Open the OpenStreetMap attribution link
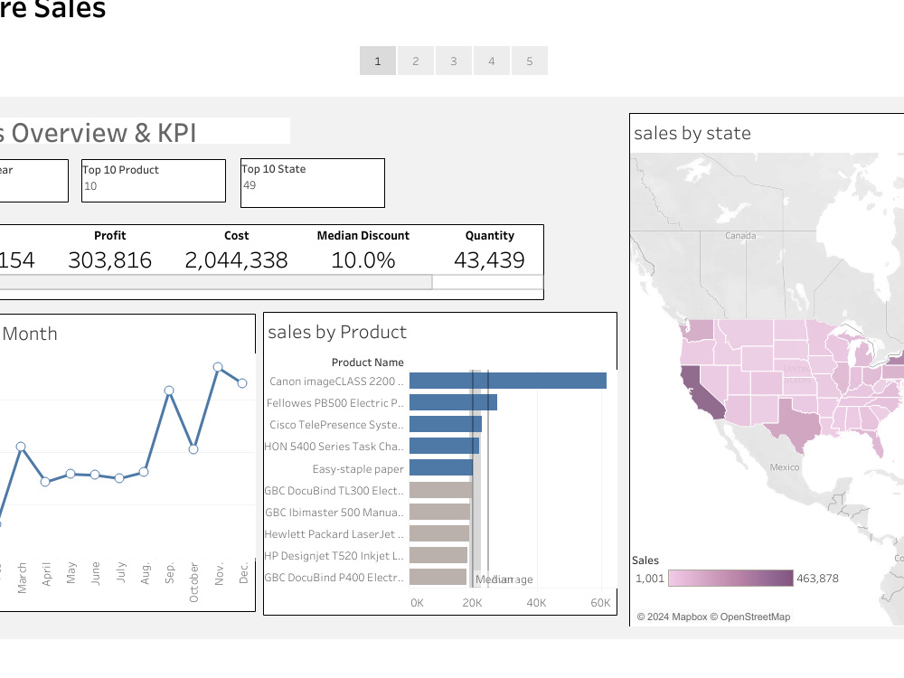The image size is (904, 678). coord(750,617)
